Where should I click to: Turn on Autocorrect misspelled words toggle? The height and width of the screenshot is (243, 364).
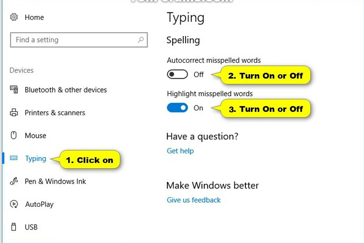click(x=177, y=74)
